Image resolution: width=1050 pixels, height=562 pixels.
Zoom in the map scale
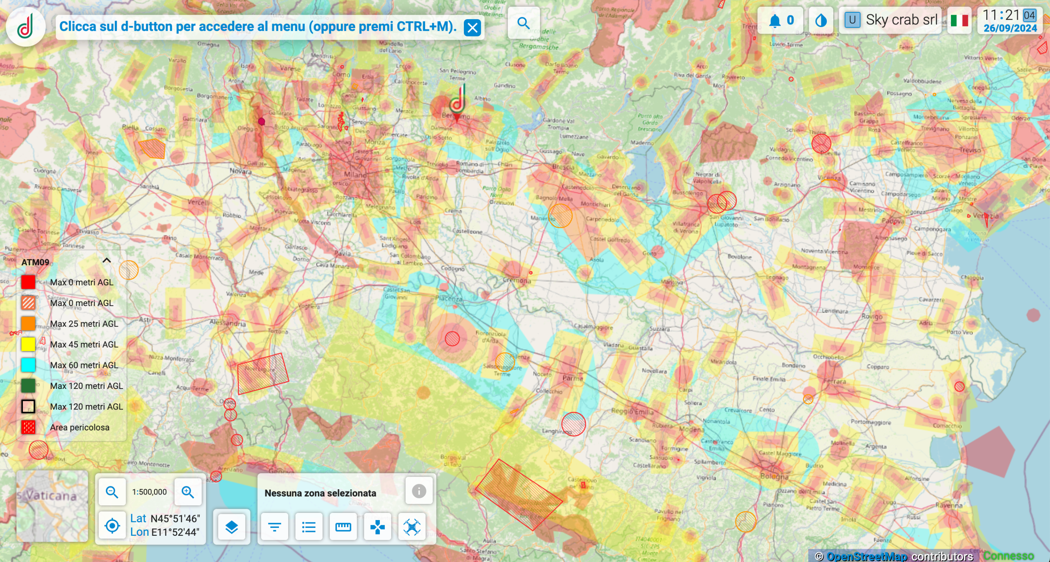[187, 492]
